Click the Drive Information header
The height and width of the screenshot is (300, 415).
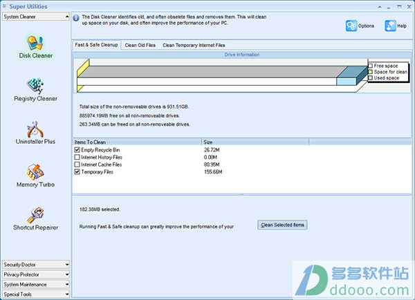(x=242, y=55)
